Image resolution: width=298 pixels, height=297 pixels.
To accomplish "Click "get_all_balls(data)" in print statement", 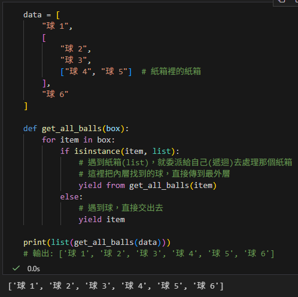I will [x=117, y=243].
